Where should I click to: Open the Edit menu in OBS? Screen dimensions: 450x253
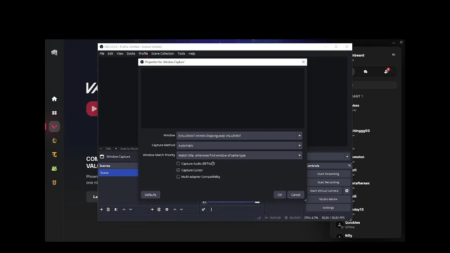[110, 53]
